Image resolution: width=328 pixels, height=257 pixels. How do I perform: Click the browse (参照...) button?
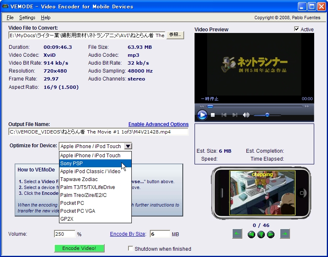[x=175, y=35]
